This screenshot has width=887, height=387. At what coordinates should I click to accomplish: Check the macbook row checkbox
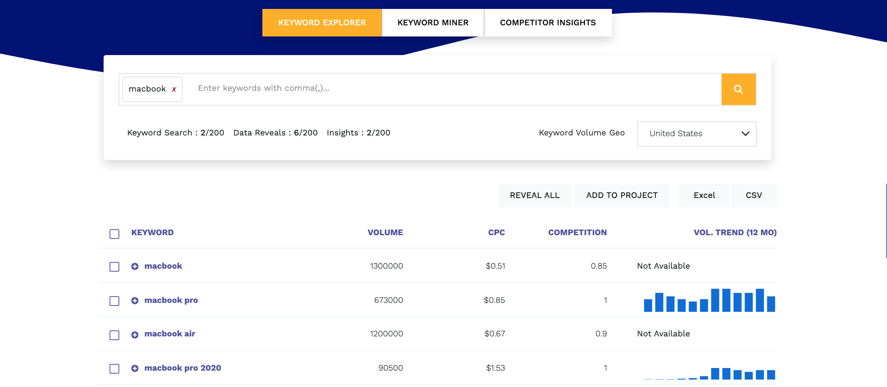(114, 267)
